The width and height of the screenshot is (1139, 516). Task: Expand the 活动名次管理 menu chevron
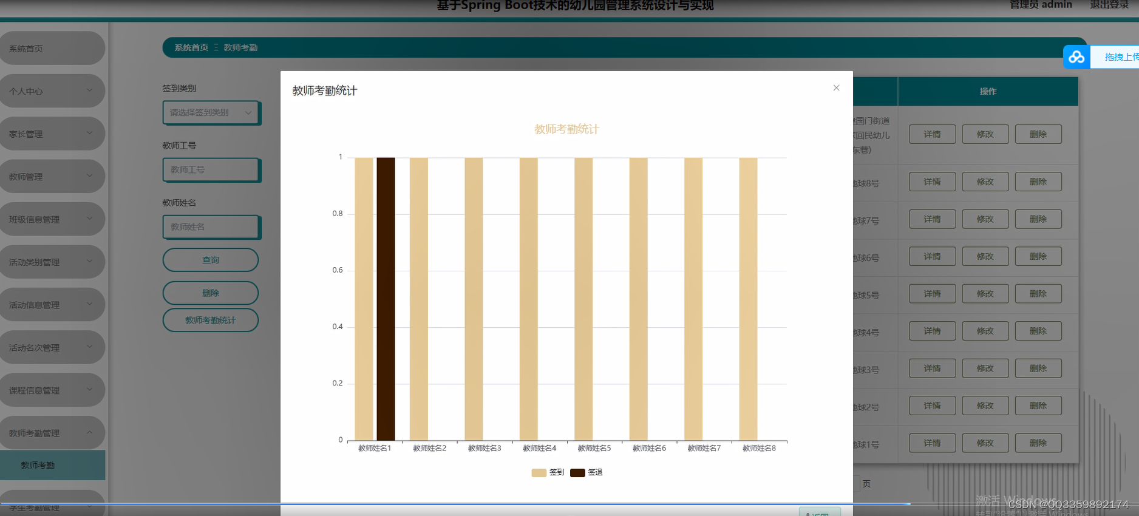click(x=90, y=347)
